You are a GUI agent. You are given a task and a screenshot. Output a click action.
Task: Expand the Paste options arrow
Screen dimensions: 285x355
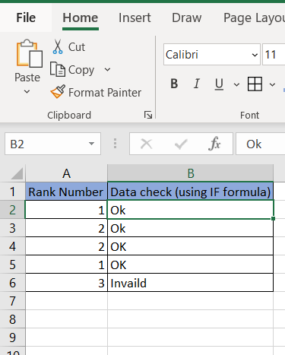tap(27, 91)
